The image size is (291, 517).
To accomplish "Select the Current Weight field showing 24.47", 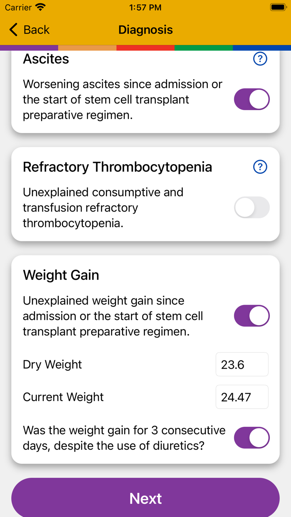I will (242, 396).
